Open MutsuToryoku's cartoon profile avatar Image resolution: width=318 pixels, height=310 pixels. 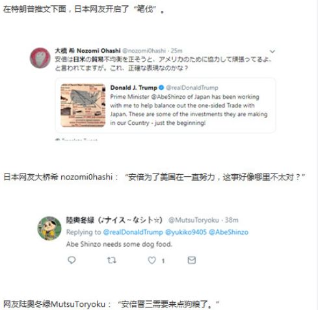49,228
